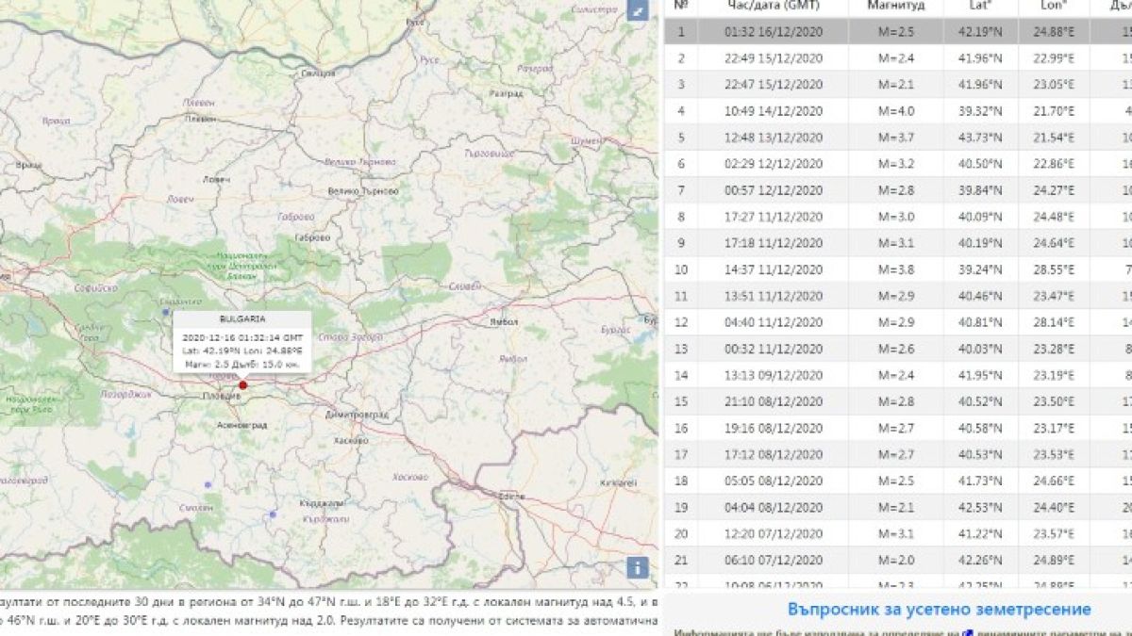Select the M=4.0 magnitude cell
Screen dimensions: 1132x636
click(896, 110)
